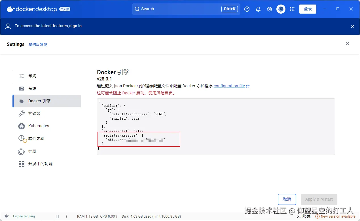Open the notifications bell icon
The height and width of the screenshot is (221, 360).
pos(258,9)
